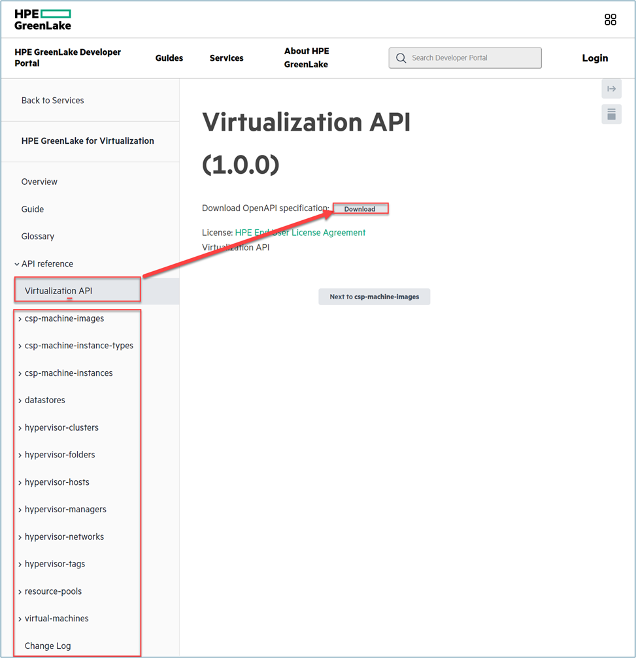Open hypervisor-folders in sidebar
Image resolution: width=636 pixels, height=658 pixels.
pyautogui.click(x=60, y=455)
